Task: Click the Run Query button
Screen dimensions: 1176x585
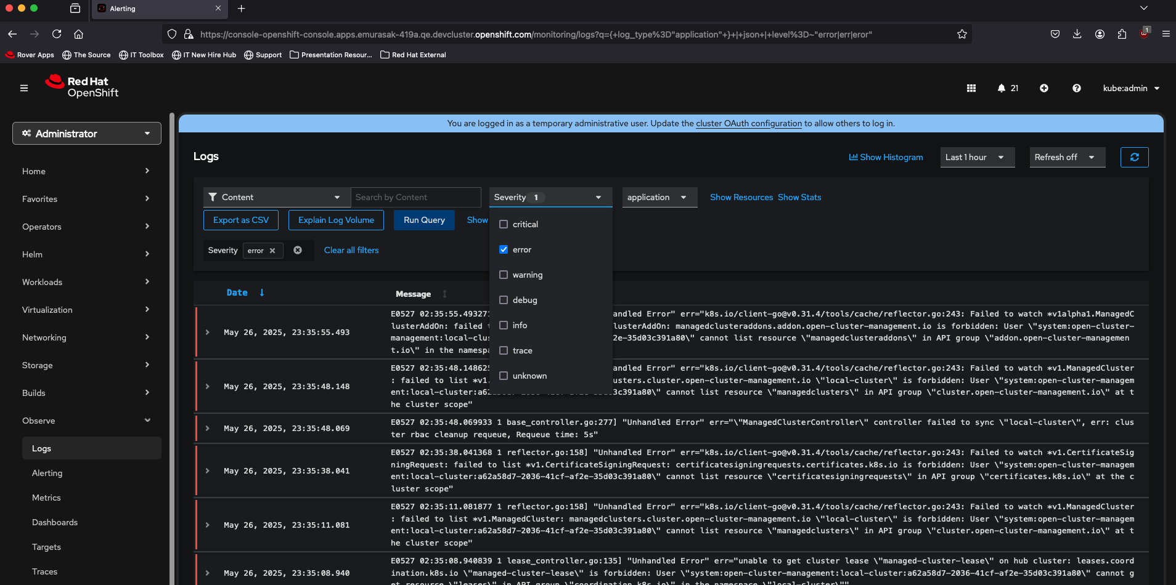Action: 424,220
